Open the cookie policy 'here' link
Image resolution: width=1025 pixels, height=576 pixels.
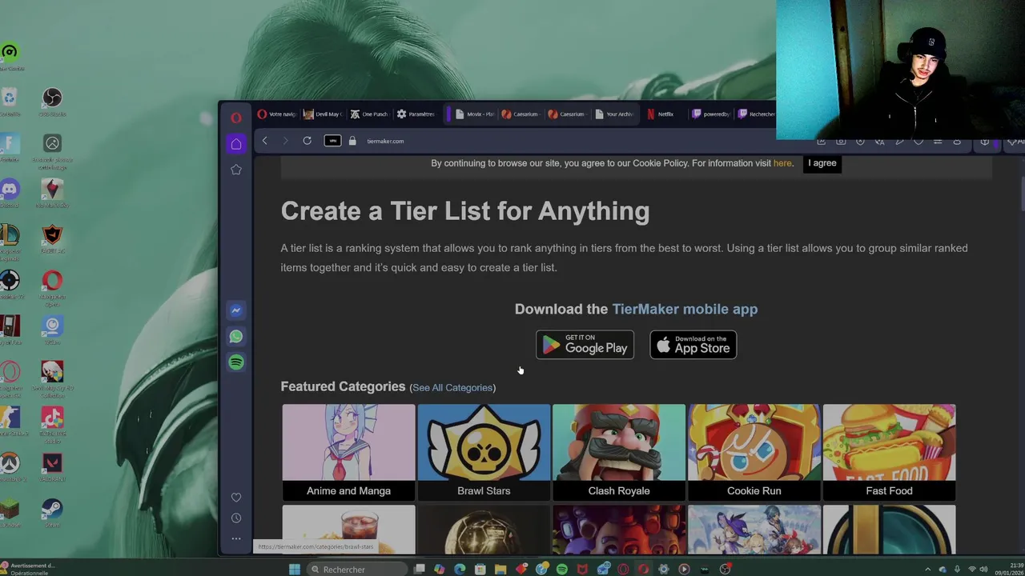(x=782, y=163)
